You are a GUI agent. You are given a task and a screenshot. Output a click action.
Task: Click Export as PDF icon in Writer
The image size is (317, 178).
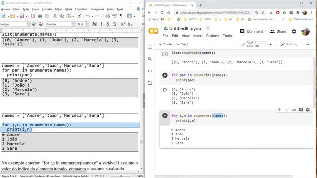click(33, 16)
